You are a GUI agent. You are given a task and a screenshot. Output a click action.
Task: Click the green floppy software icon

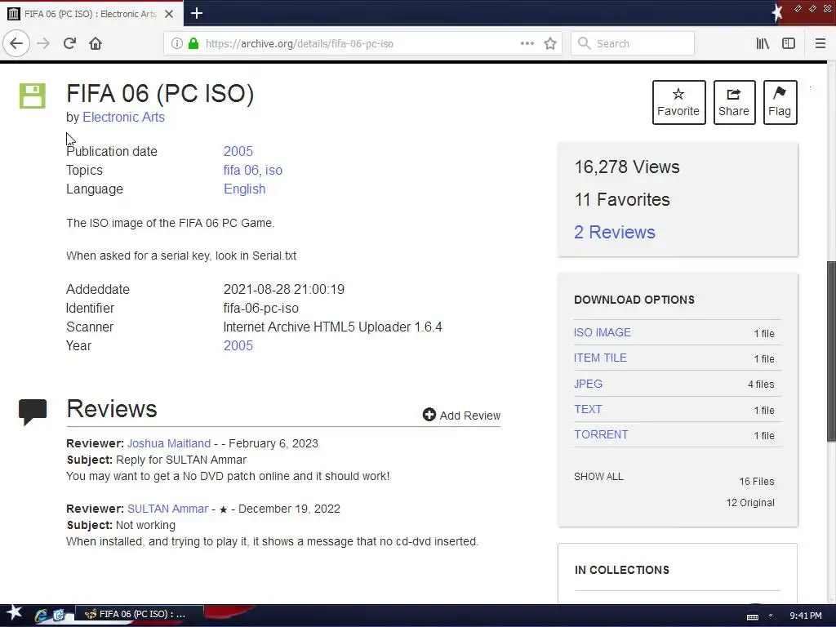(x=33, y=96)
